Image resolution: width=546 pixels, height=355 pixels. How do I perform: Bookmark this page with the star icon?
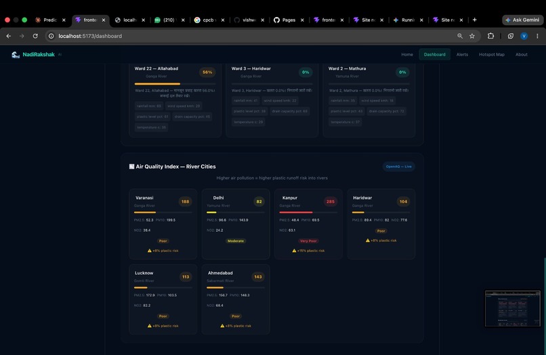click(472, 36)
